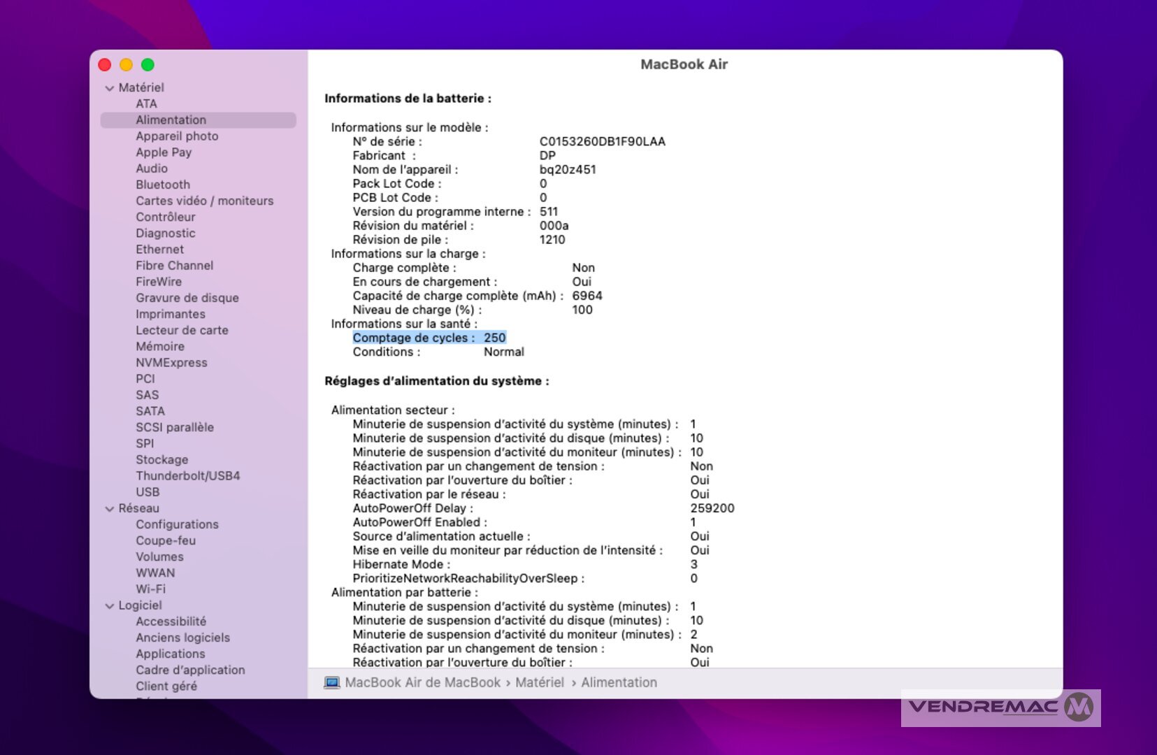
Task: Select the Alimentation sidebar item
Action: click(x=171, y=120)
